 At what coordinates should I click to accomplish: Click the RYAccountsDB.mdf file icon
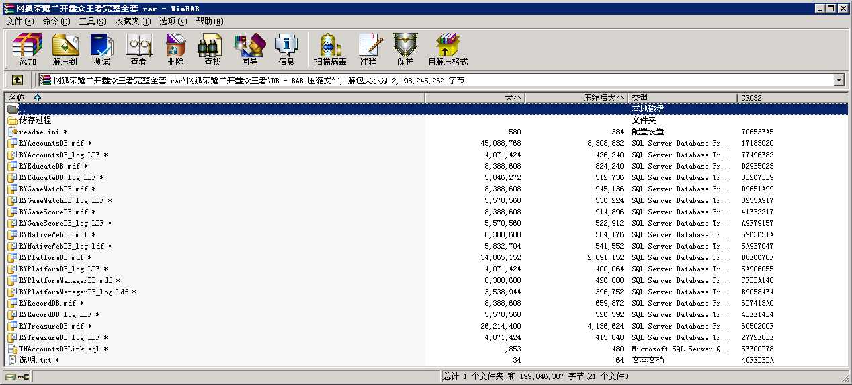[x=13, y=143]
